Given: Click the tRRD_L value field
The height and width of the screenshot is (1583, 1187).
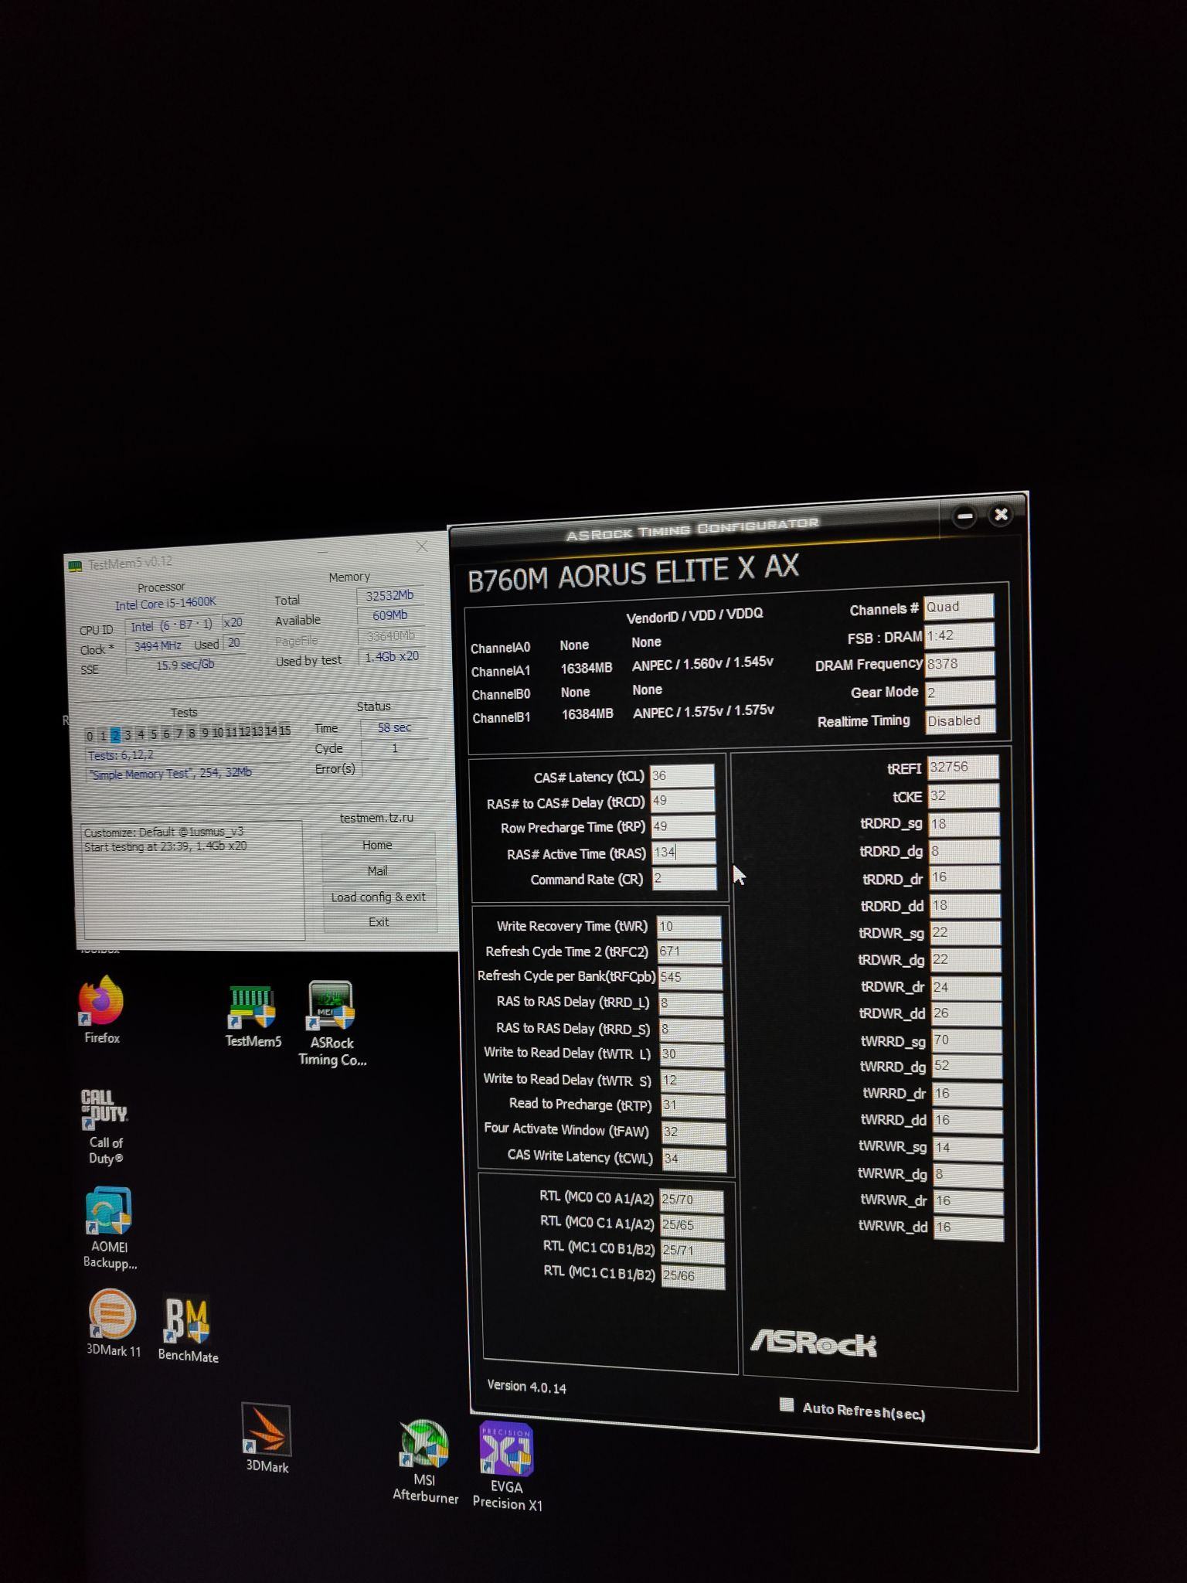Looking at the screenshot, I should 691,1003.
